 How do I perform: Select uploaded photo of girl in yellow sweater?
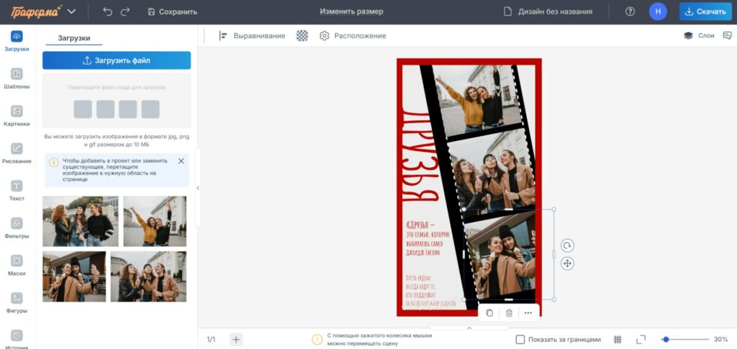tap(155, 221)
